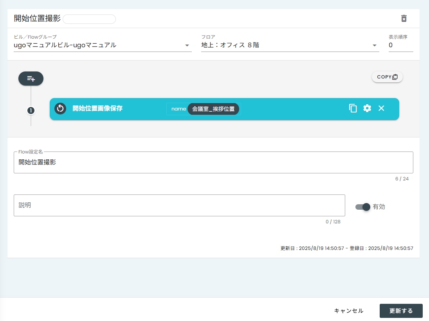Click the 表示順序 number field
This screenshot has width=429, height=321.
(x=401, y=45)
